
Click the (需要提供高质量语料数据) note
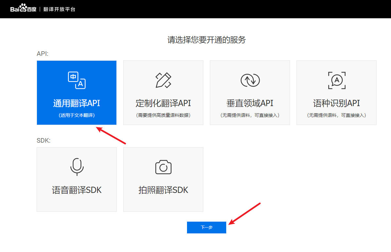click(163, 115)
